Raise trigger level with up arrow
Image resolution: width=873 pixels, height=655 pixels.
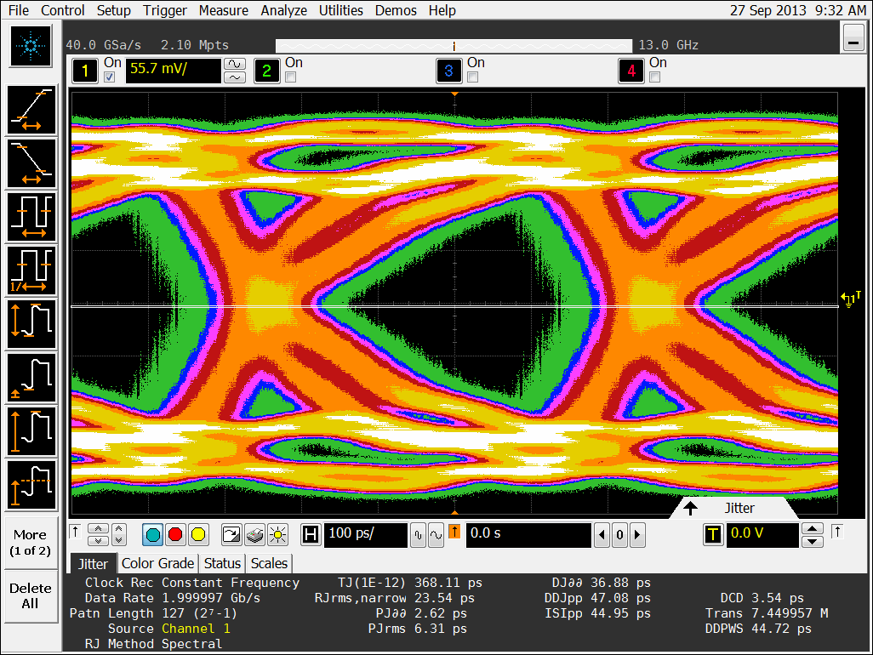[813, 528]
